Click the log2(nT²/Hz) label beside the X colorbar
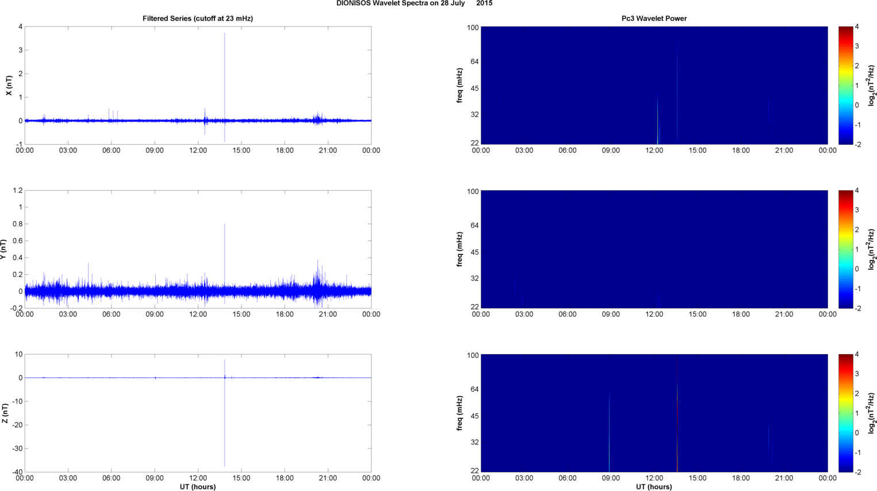 coord(872,86)
